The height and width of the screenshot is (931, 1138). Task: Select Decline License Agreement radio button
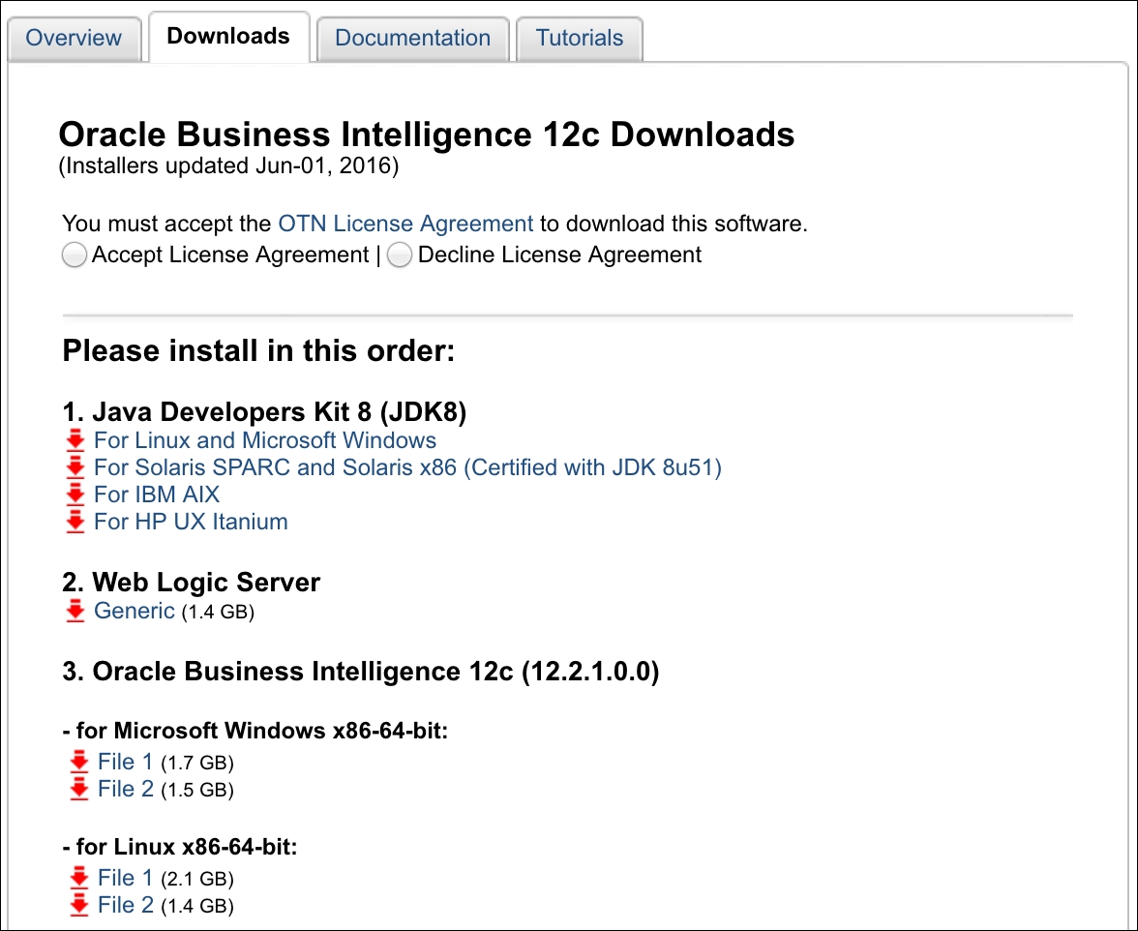point(400,255)
